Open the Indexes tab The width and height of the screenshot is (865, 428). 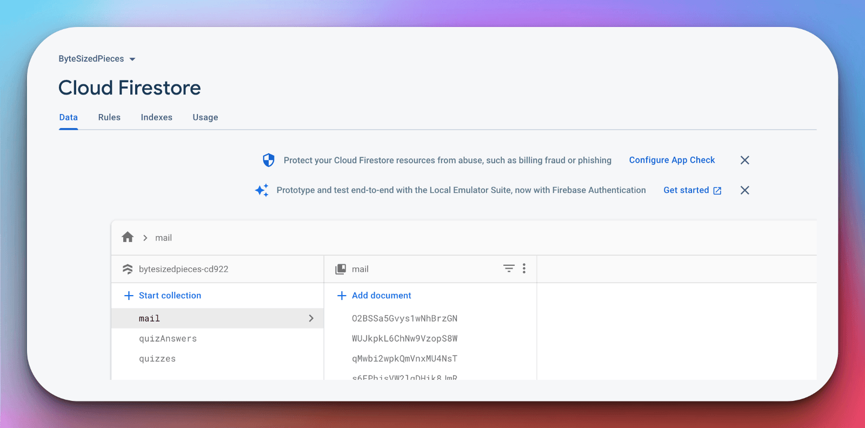click(x=156, y=117)
